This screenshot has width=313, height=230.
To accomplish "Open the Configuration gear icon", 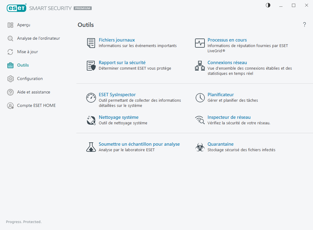I will click(x=10, y=78).
